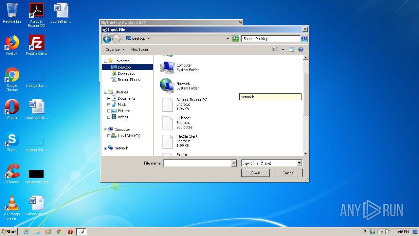Open the address bar previous locations dropdown
Viewport: 419px width, 236px height.
coord(228,39)
